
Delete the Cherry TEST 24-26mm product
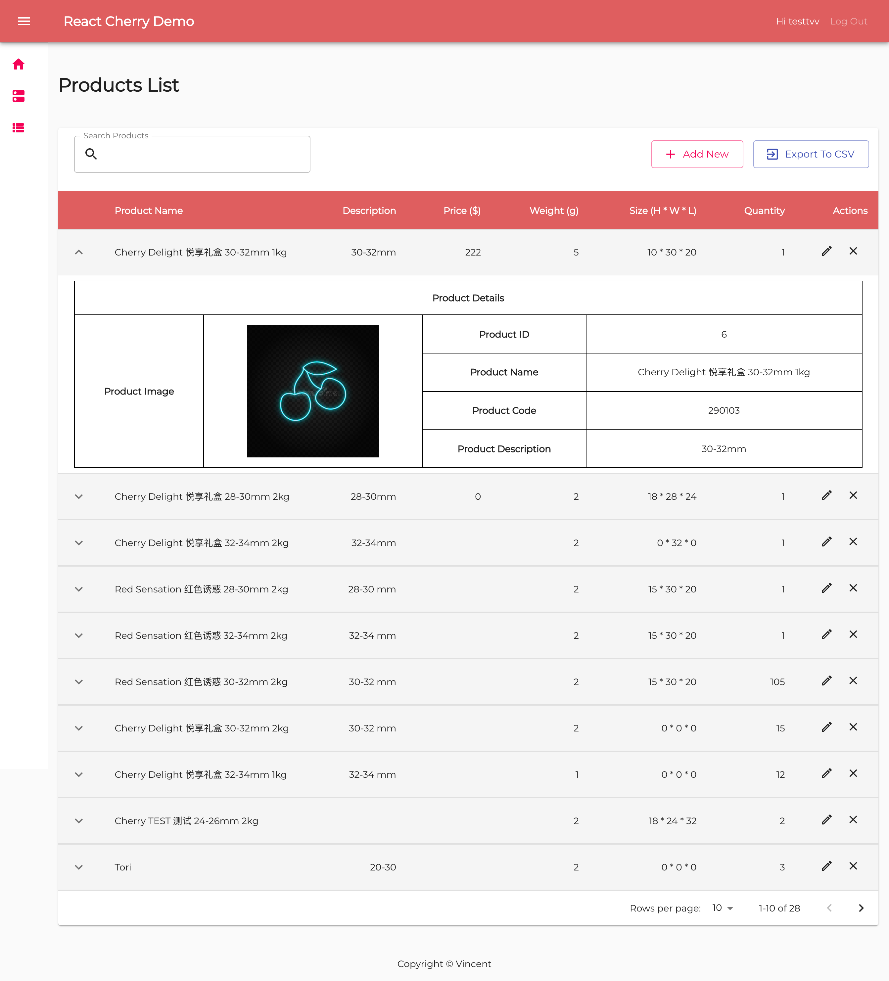pos(853,820)
